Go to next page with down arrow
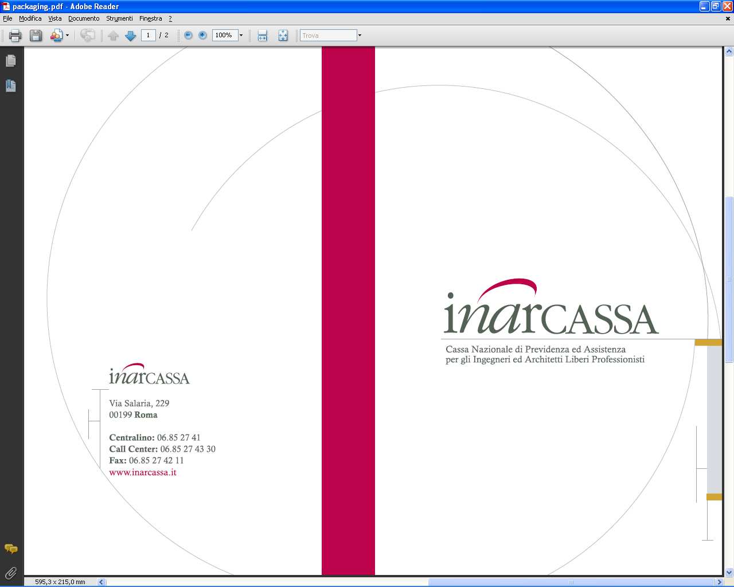734x587 pixels. (x=131, y=36)
